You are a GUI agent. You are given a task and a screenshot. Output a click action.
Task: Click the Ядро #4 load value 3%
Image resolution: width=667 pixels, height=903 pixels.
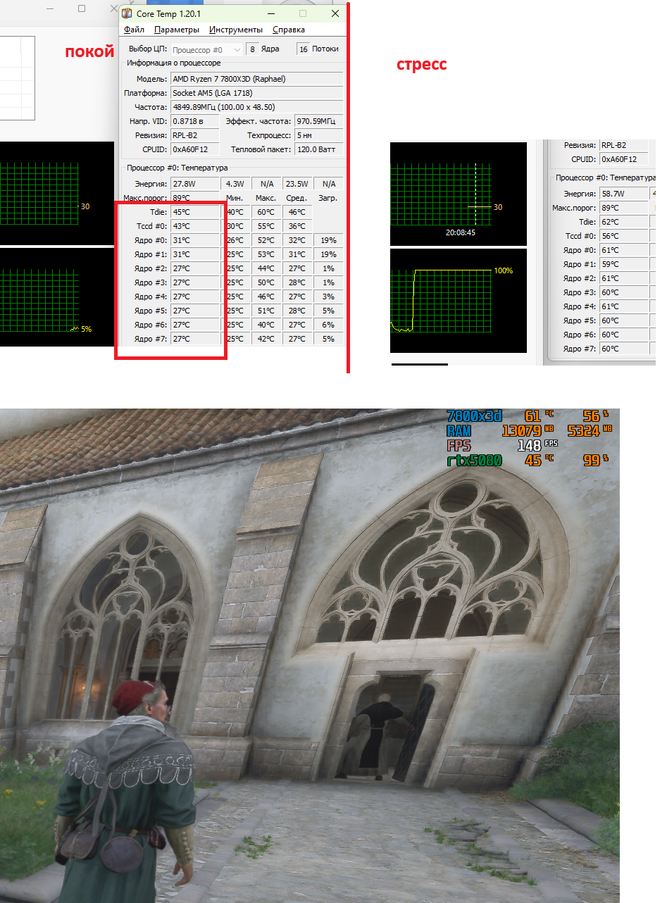click(328, 297)
